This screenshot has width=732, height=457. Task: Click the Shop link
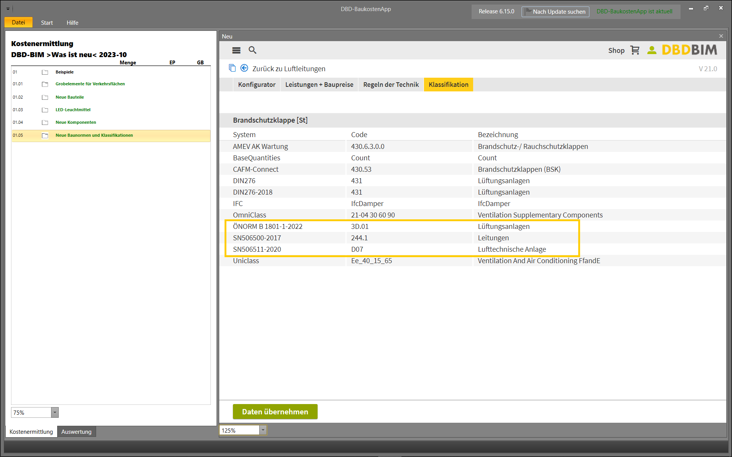[616, 50]
